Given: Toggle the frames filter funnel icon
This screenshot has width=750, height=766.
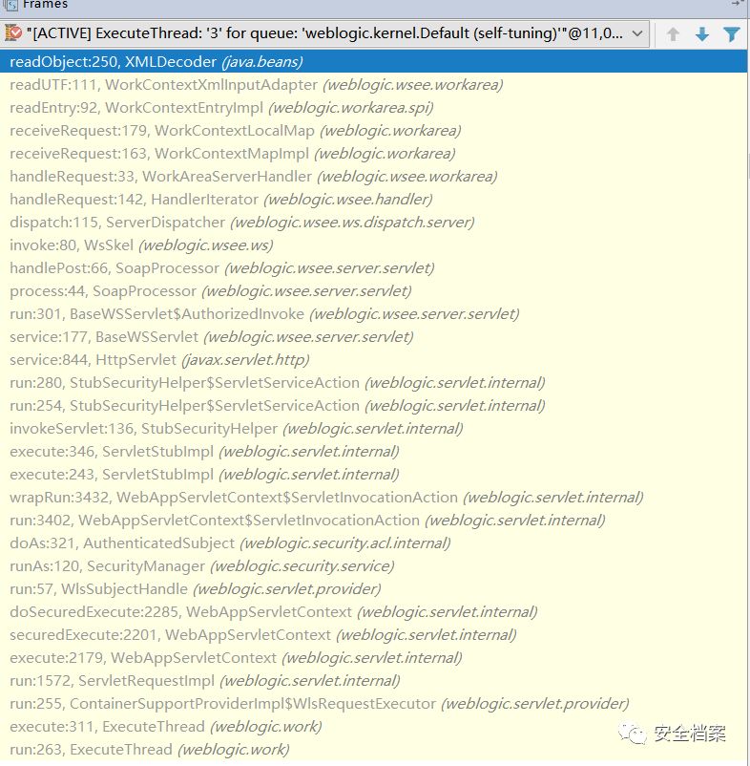Looking at the screenshot, I should (731, 34).
